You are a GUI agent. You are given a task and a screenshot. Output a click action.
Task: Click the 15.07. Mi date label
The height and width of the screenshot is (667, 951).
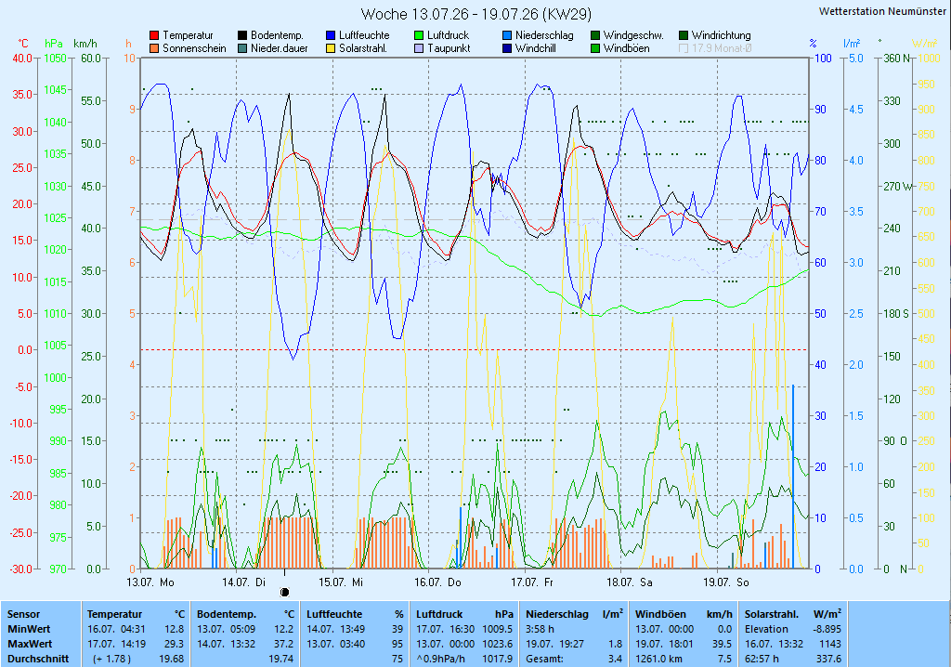[x=341, y=582]
